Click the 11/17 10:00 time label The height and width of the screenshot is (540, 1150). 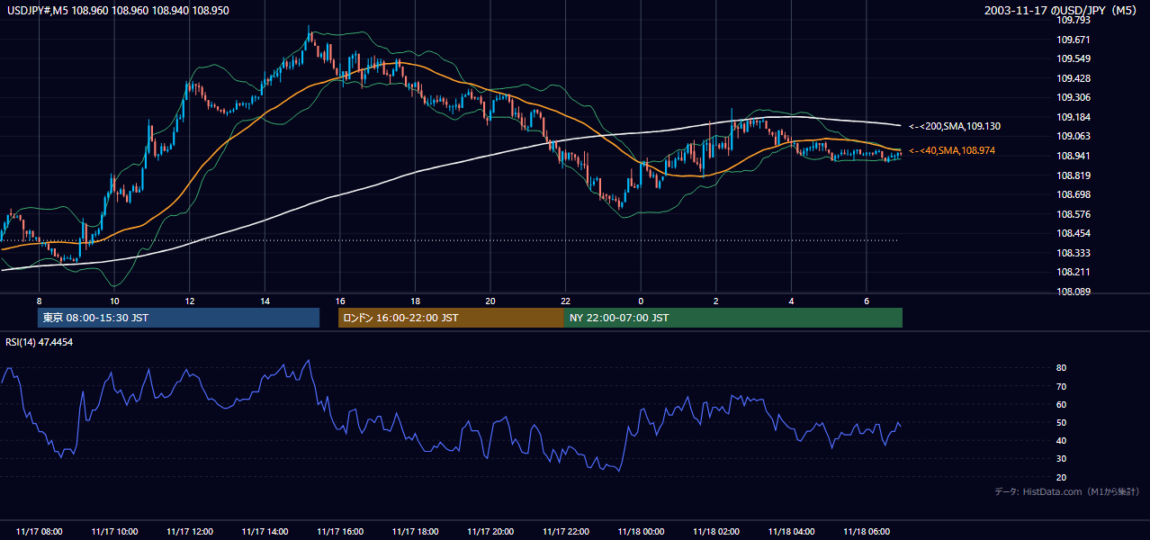point(114,532)
